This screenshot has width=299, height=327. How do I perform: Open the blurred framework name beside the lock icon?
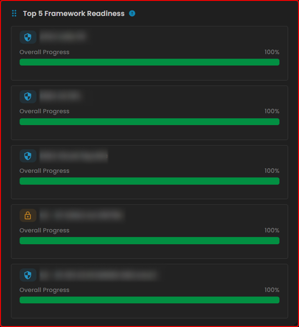81,216
